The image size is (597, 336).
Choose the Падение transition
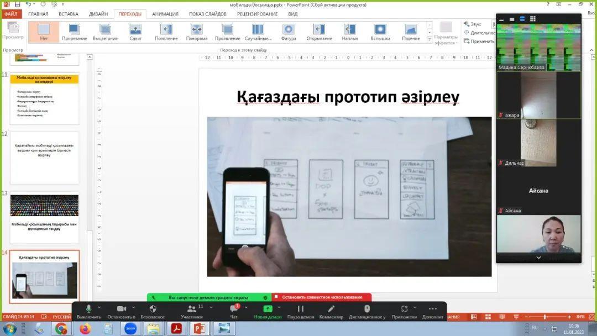[x=411, y=32]
